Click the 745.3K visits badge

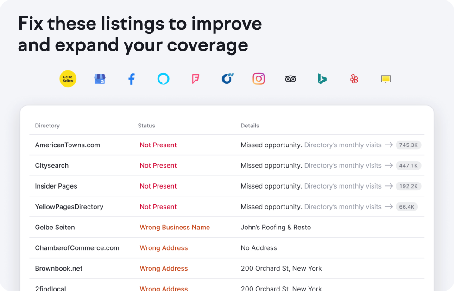(x=408, y=145)
